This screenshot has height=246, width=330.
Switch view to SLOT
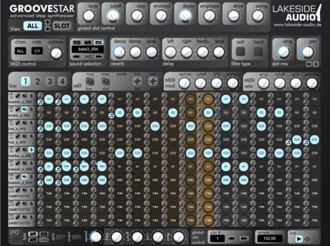click(62, 26)
